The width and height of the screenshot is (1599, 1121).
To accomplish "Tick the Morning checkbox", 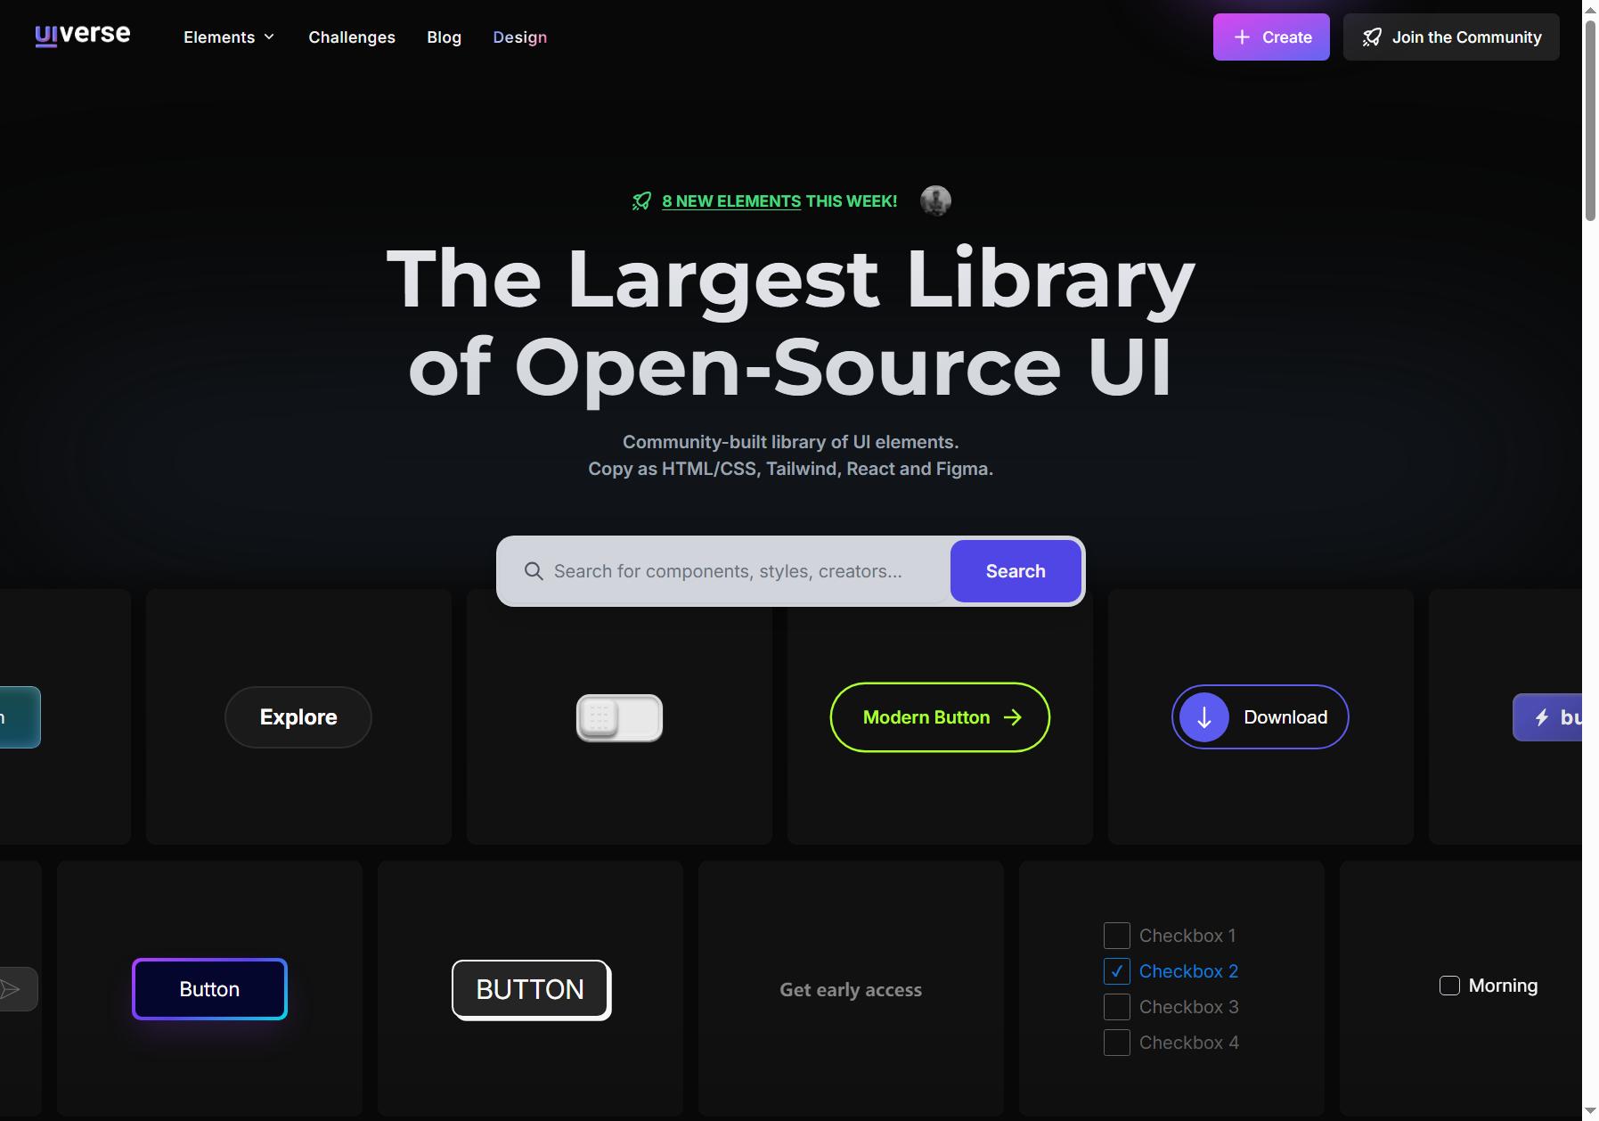I will [x=1449, y=986].
